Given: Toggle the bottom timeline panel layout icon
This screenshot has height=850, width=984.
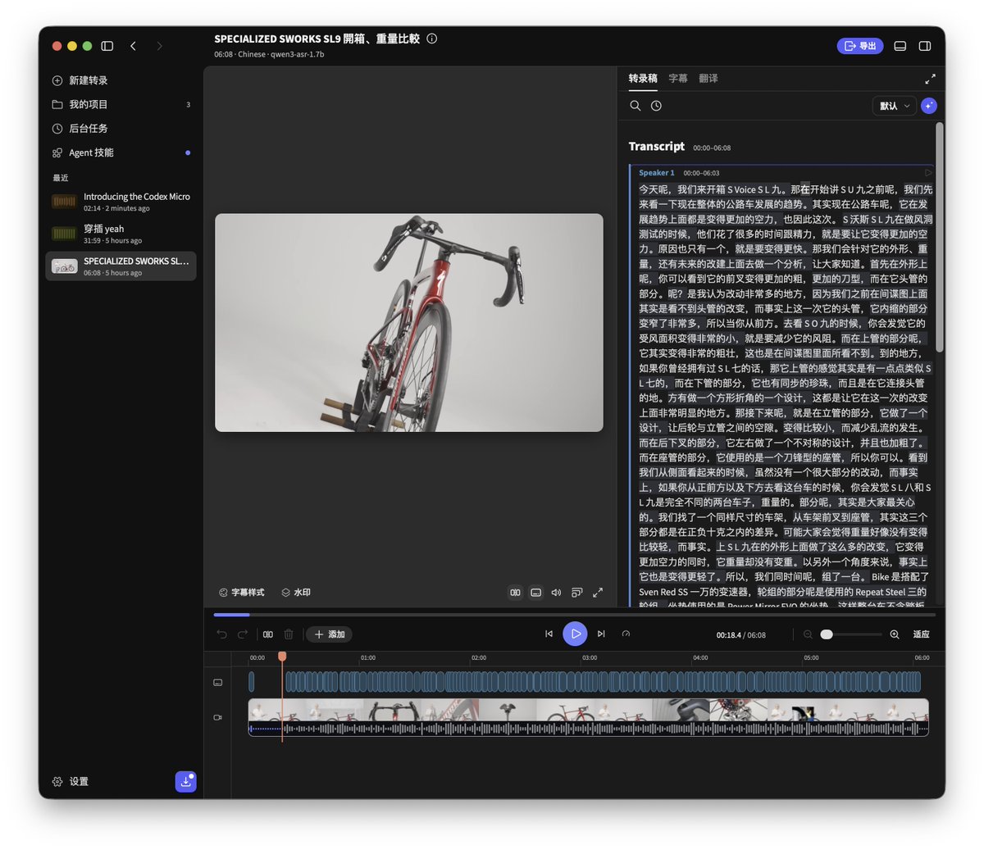Looking at the screenshot, I should click(900, 46).
